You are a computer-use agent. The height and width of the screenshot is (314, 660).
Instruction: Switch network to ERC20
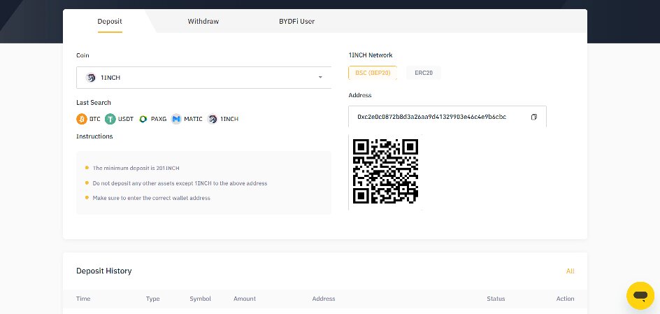click(424, 73)
